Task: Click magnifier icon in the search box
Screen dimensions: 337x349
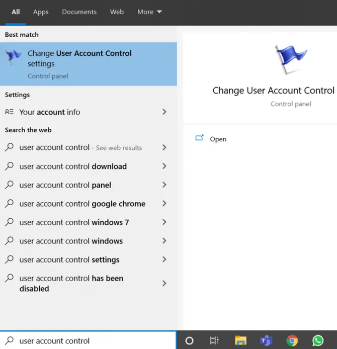Action: pos(10,340)
